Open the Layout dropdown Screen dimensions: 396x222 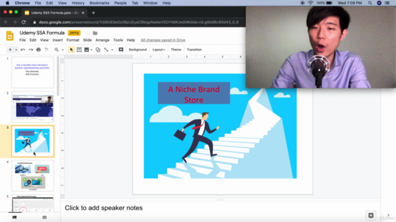[158, 49]
